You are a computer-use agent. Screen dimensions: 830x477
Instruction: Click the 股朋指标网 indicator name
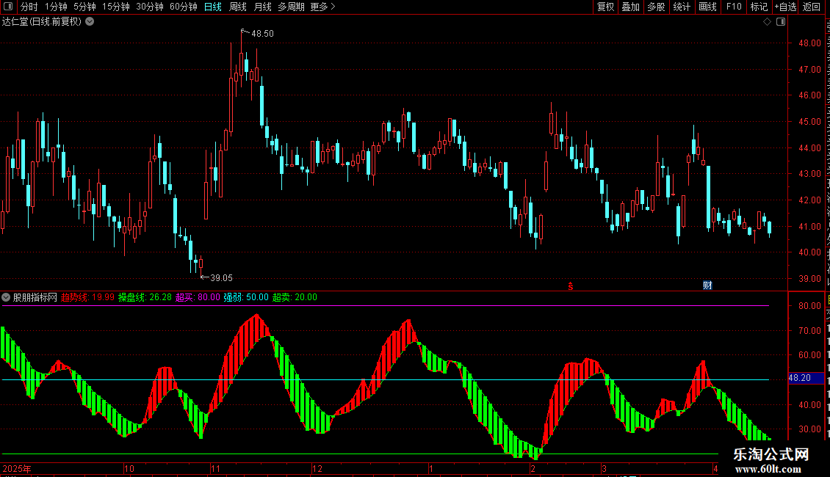[35, 297]
